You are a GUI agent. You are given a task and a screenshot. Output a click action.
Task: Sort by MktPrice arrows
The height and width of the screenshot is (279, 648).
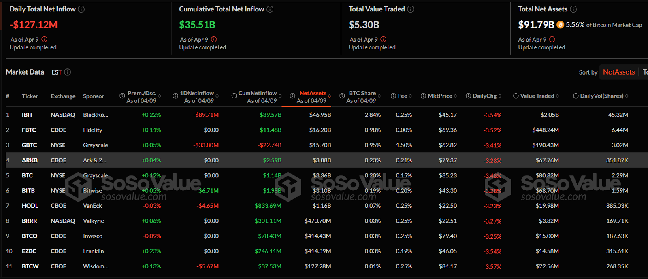click(455, 96)
